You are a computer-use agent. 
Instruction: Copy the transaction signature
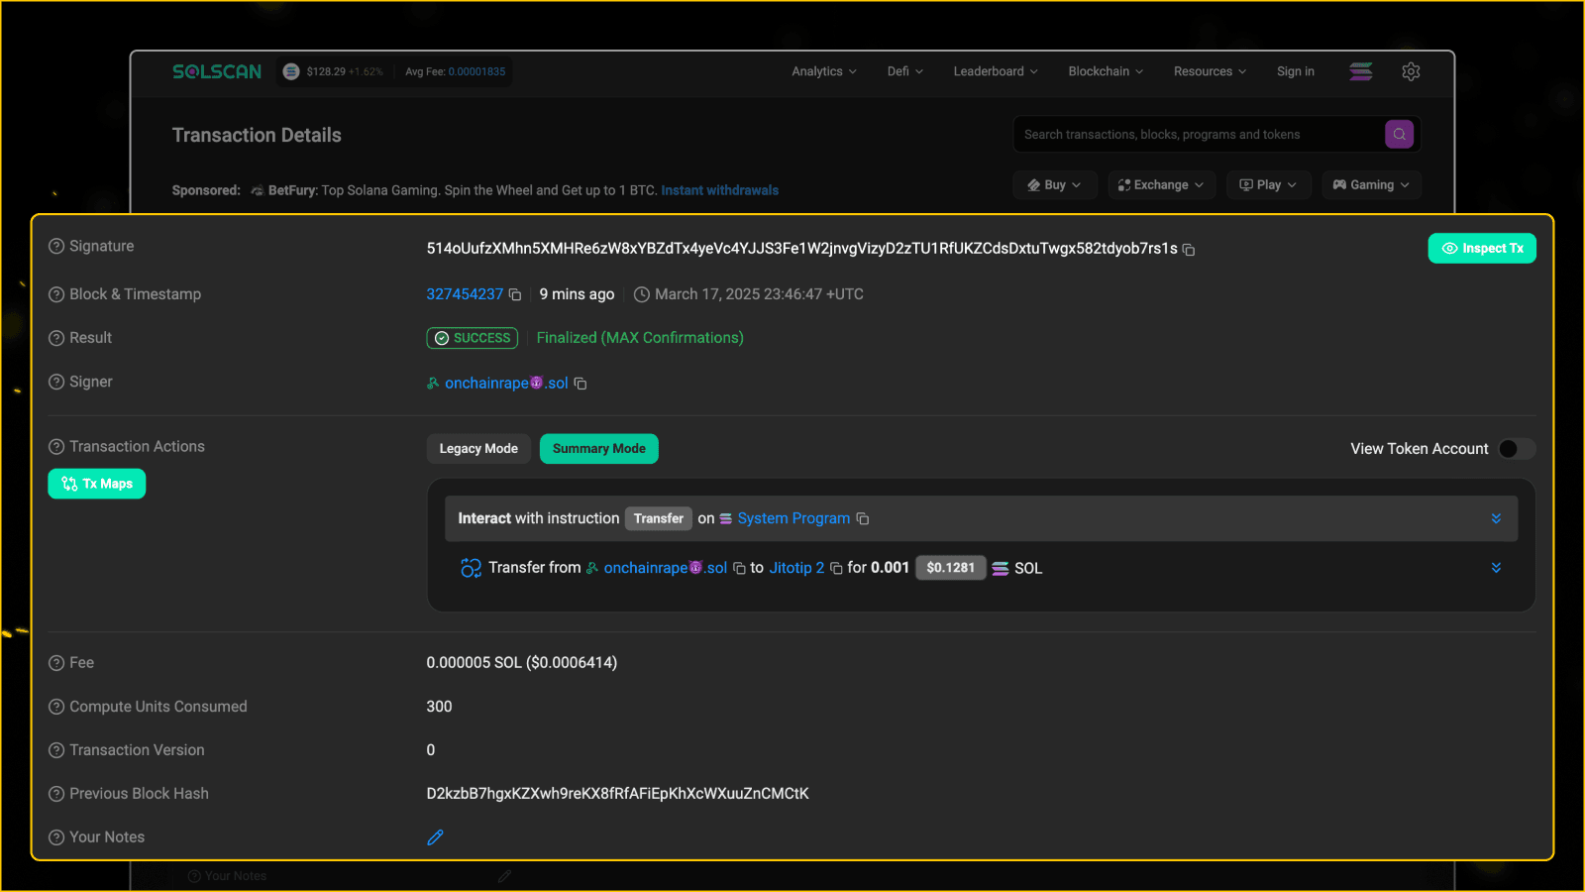pyautogui.click(x=1189, y=250)
